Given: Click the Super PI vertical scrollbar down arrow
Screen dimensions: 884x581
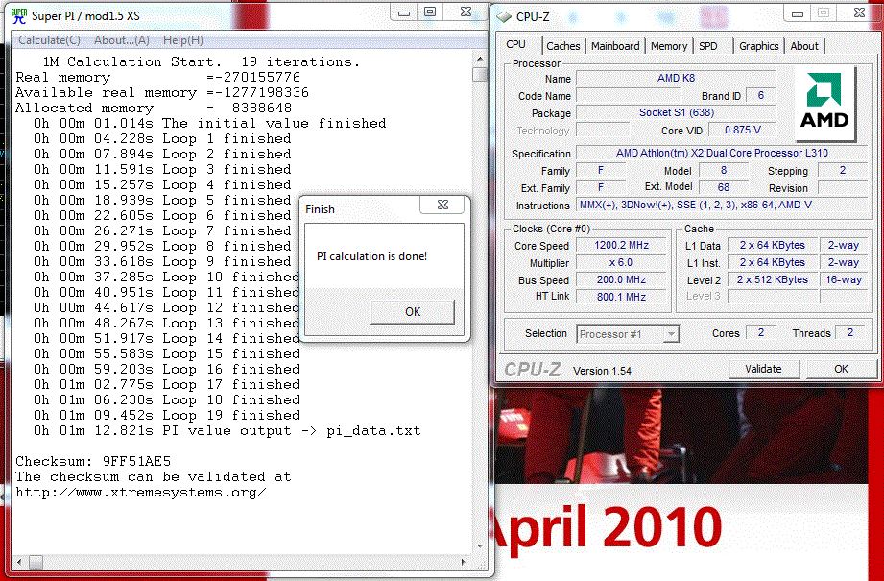Looking at the screenshot, I should (x=480, y=546).
